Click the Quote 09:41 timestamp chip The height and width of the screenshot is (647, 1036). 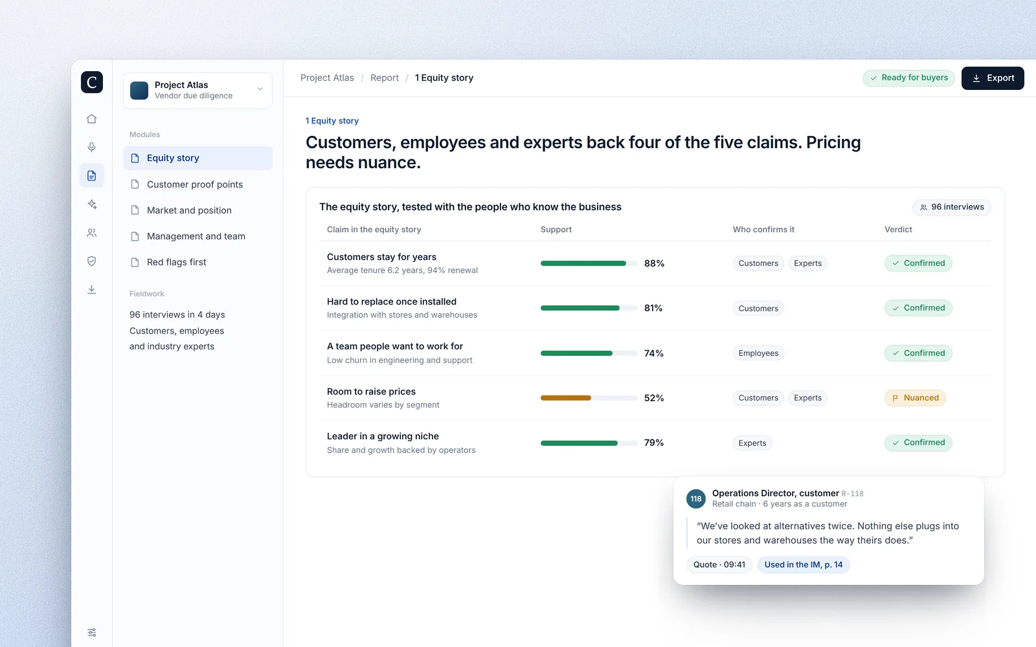point(719,565)
